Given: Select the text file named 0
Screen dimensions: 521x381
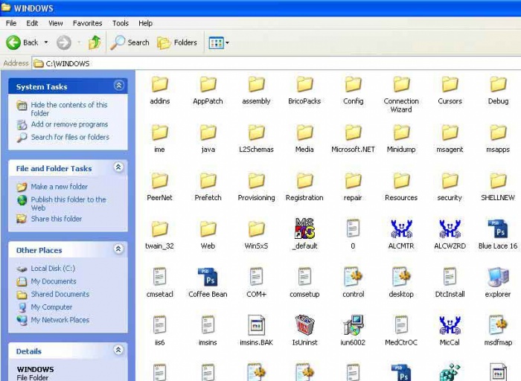Looking at the screenshot, I should coord(353,234).
